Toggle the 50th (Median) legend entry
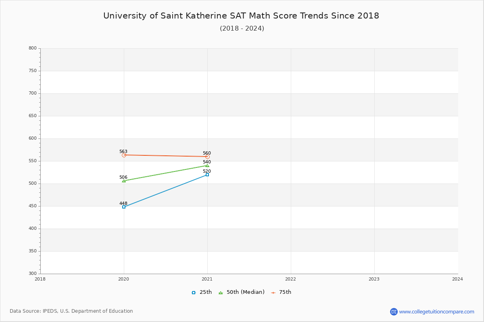Image resolution: width=484 pixels, height=322 pixels. 242,292
